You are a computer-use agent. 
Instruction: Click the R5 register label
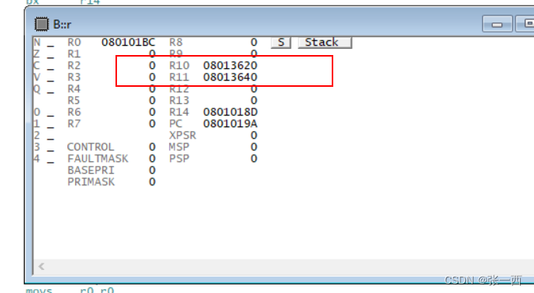pyautogui.click(x=74, y=101)
